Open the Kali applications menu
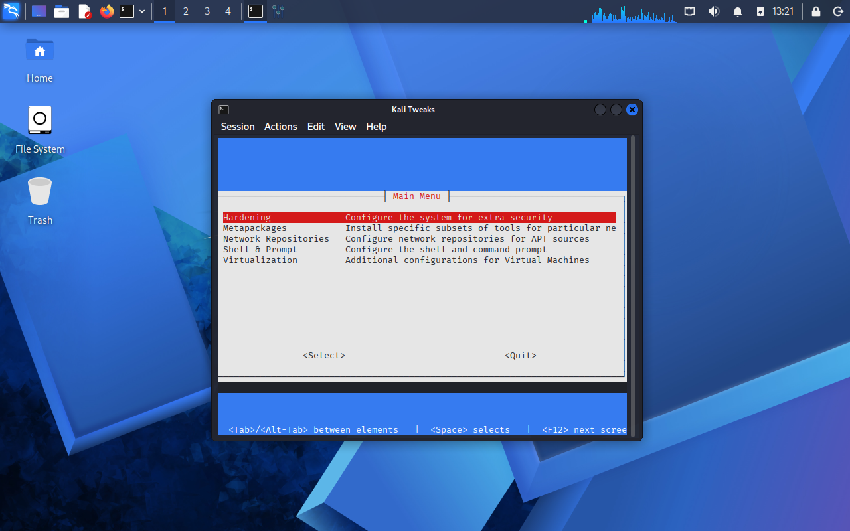The width and height of the screenshot is (850, 531). [11, 11]
